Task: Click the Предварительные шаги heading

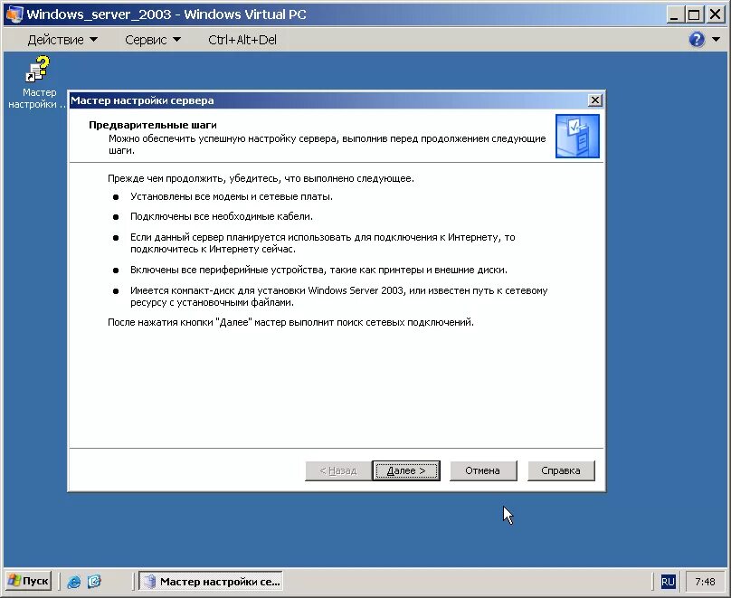Action: pyautogui.click(x=153, y=125)
